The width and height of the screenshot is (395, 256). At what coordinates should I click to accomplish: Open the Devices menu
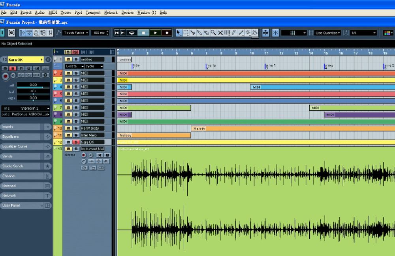pos(128,12)
